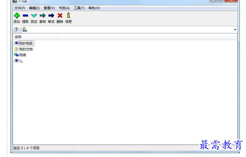
Task: Select the \\. entry text
Action: [x=21, y=61]
